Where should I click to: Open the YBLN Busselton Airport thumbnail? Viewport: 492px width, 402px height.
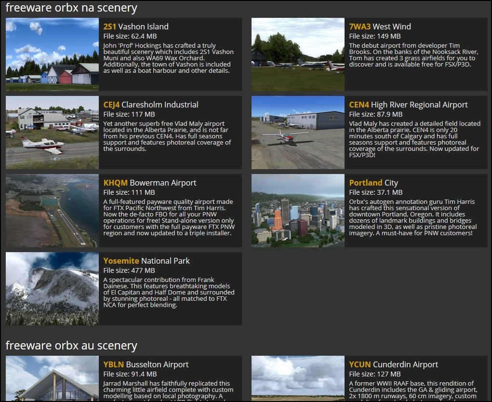pyautogui.click(x=52, y=378)
